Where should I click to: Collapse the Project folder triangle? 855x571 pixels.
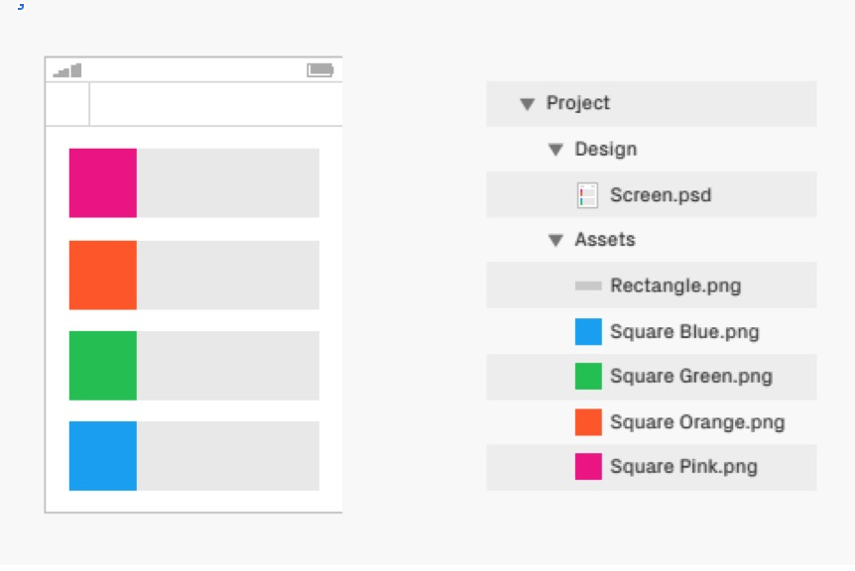pos(528,103)
